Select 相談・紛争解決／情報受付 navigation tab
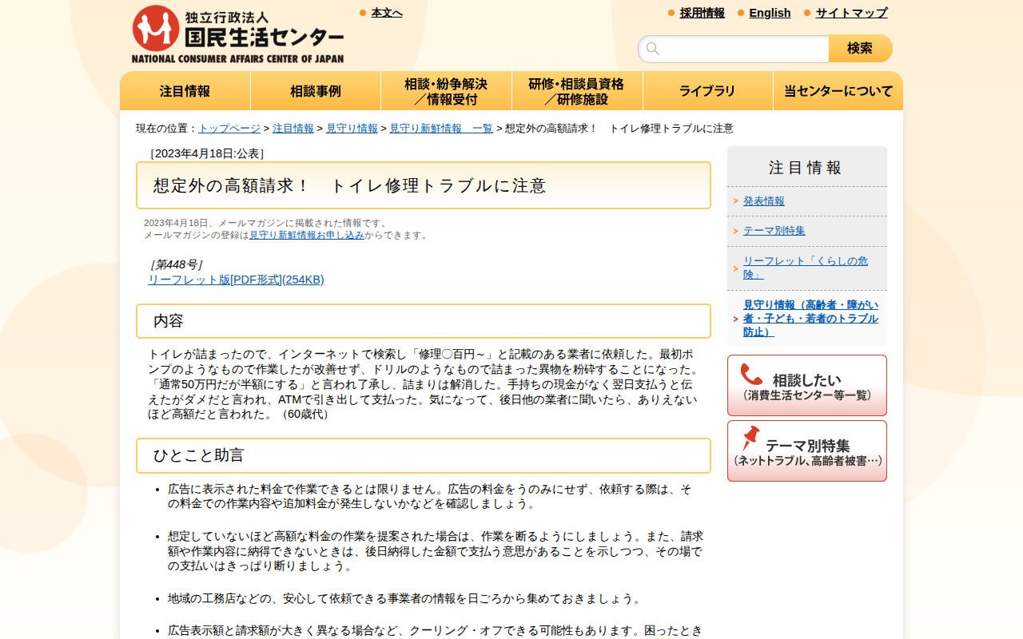Screen dimensions: 1023x639 coord(446,91)
